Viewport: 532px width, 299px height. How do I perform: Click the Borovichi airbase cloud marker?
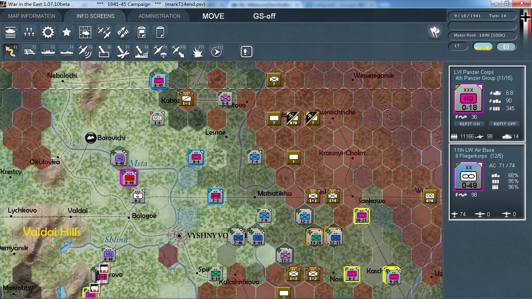click(x=91, y=137)
